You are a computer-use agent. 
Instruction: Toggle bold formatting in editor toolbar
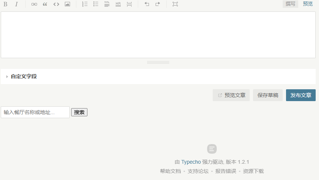point(6,4)
